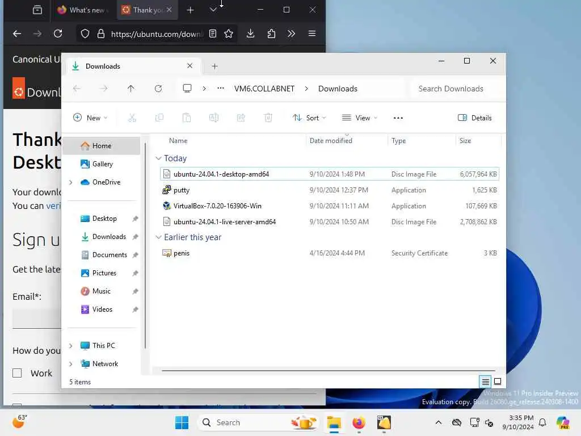Open the hidden breadcrumb ellipsis in address bar
This screenshot has height=436, width=581.
pyautogui.click(x=221, y=88)
